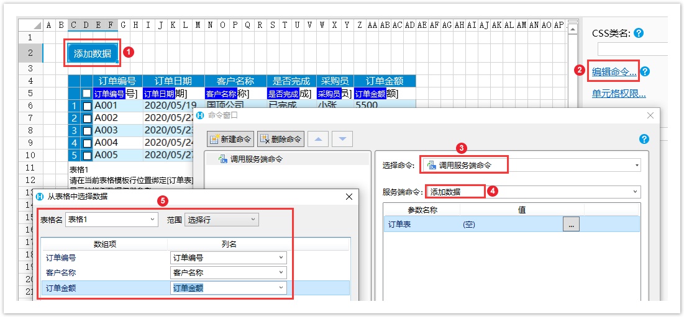The image size is (684, 317).
Task: Check the checkbox for order A002
Action: pos(87,118)
